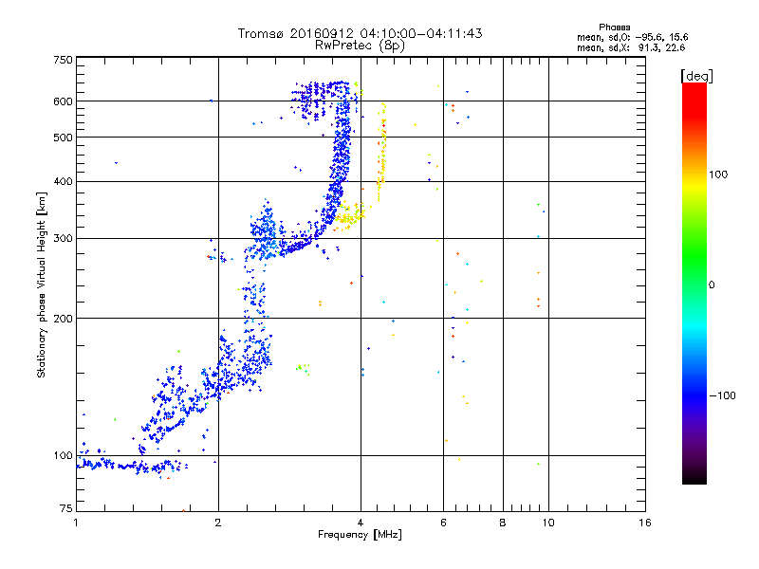Click the '2' frequency tick label
Image resolution: width=759 pixels, height=569 pixels.
[x=218, y=523]
